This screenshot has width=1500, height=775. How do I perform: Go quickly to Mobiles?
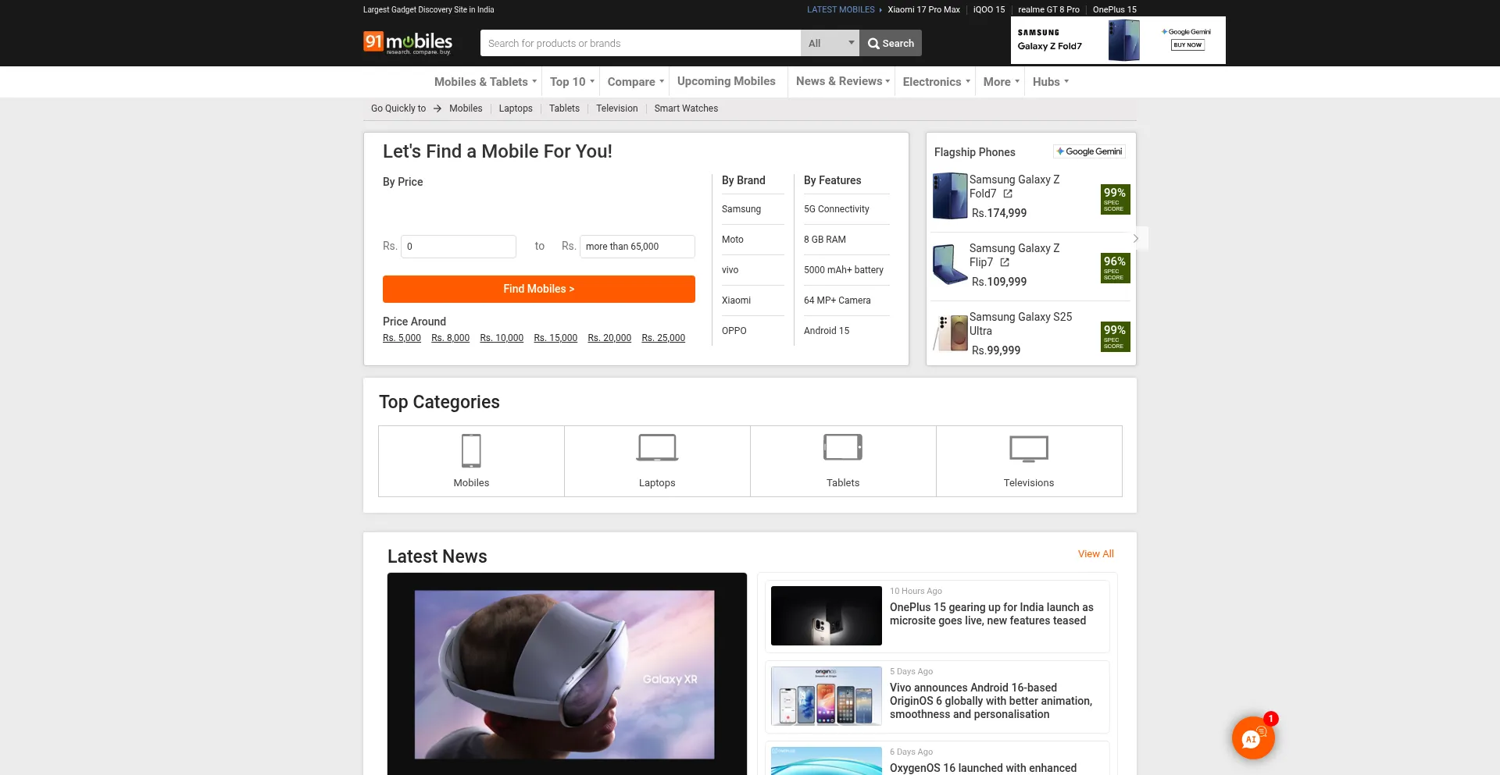466,108
